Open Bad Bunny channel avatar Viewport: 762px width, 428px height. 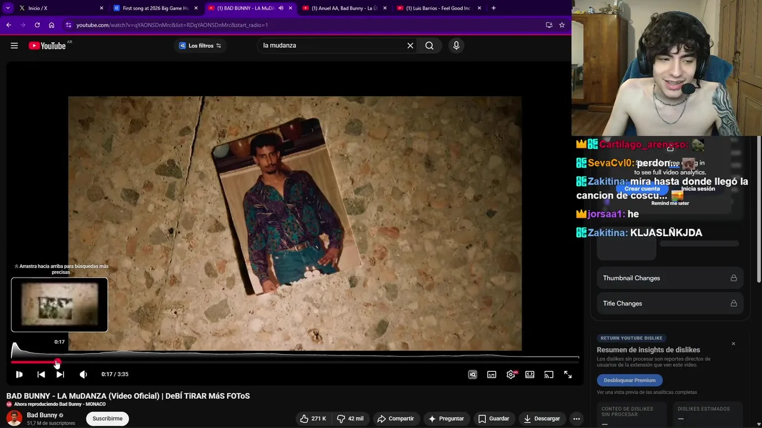coord(14,418)
